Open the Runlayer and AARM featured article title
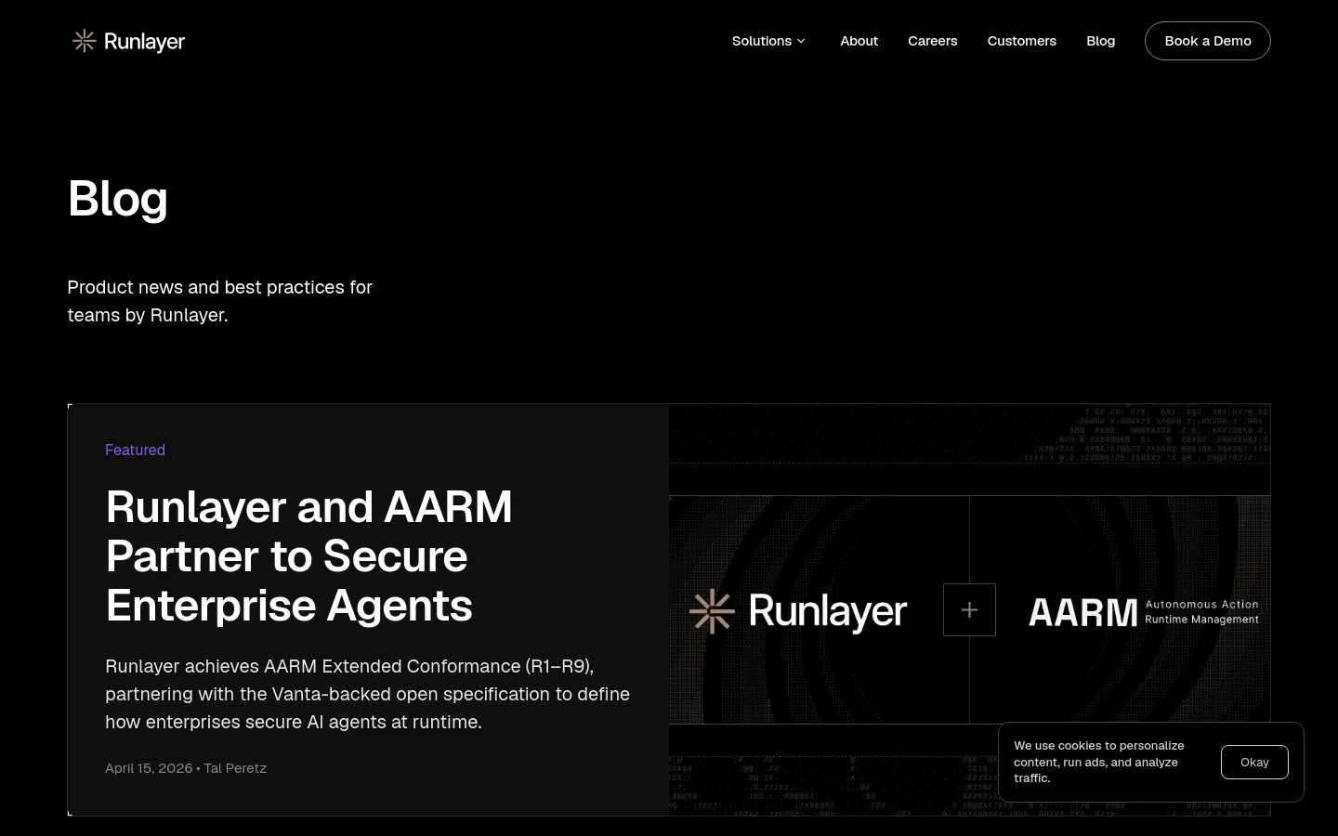The image size is (1338, 836). (308, 555)
